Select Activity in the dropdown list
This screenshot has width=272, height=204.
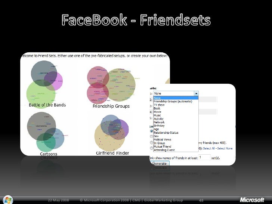tap(158, 119)
